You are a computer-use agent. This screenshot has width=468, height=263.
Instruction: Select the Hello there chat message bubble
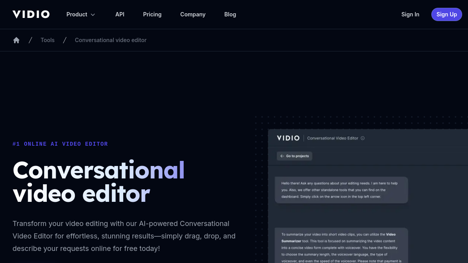(341, 190)
